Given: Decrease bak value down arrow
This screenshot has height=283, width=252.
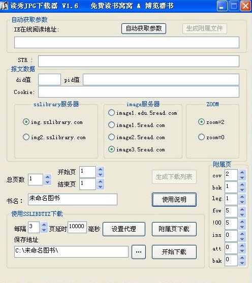Looking at the screenshot, I should (242, 263).
